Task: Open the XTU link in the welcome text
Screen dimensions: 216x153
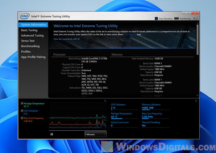Action: (143, 34)
